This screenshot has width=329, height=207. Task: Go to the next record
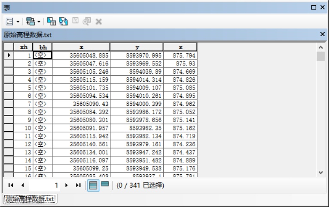pos(66,185)
